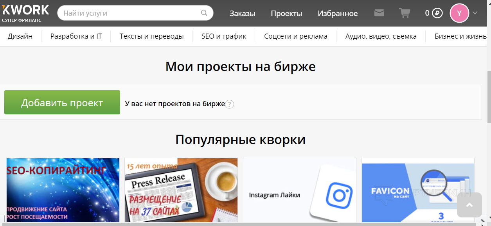Click the search magnifier icon
The height and width of the screenshot is (226, 491).
(x=204, y=13)
